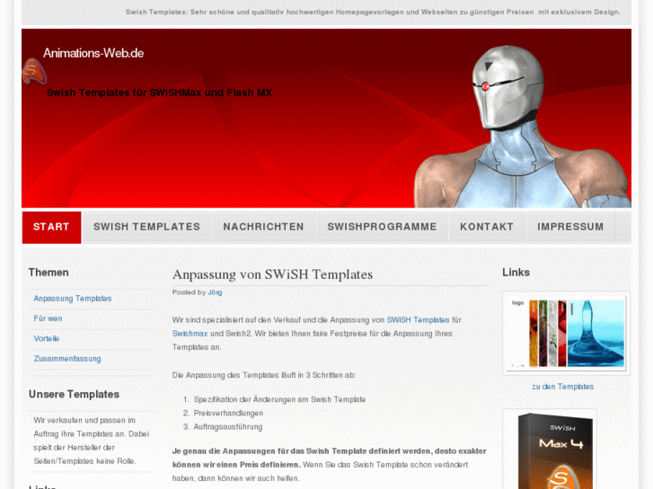
Task: Click the Swish S logo icon
Action: tap(34, 71)
